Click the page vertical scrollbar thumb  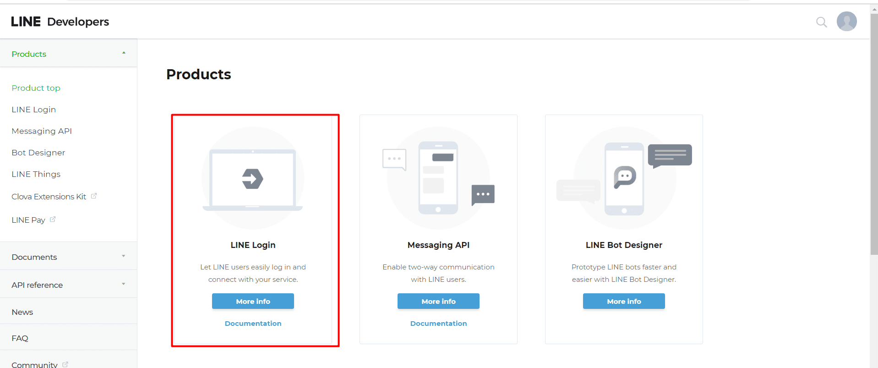click(x=874, y=134)
